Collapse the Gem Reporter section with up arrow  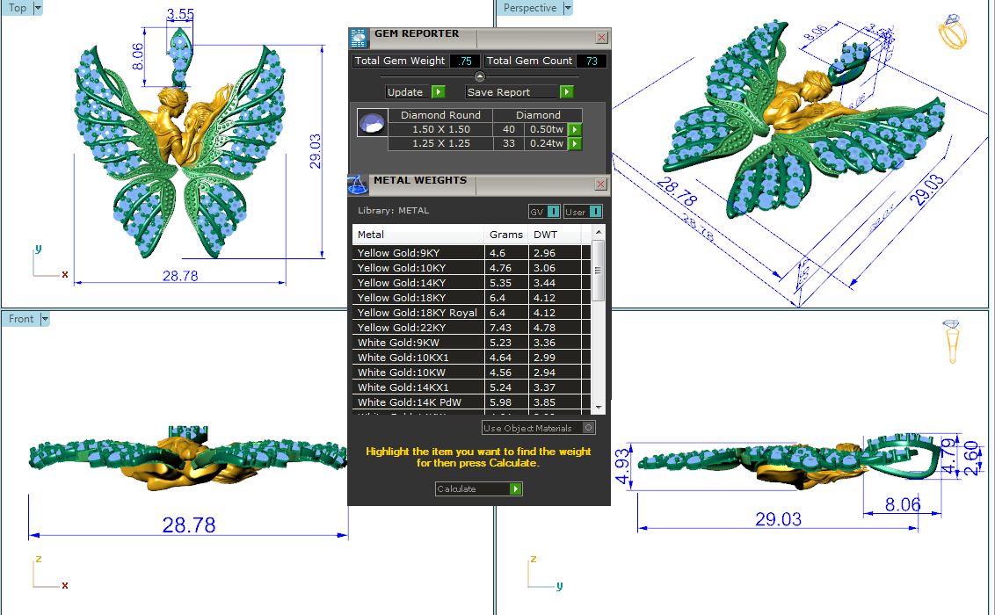[x=479, y=76]
